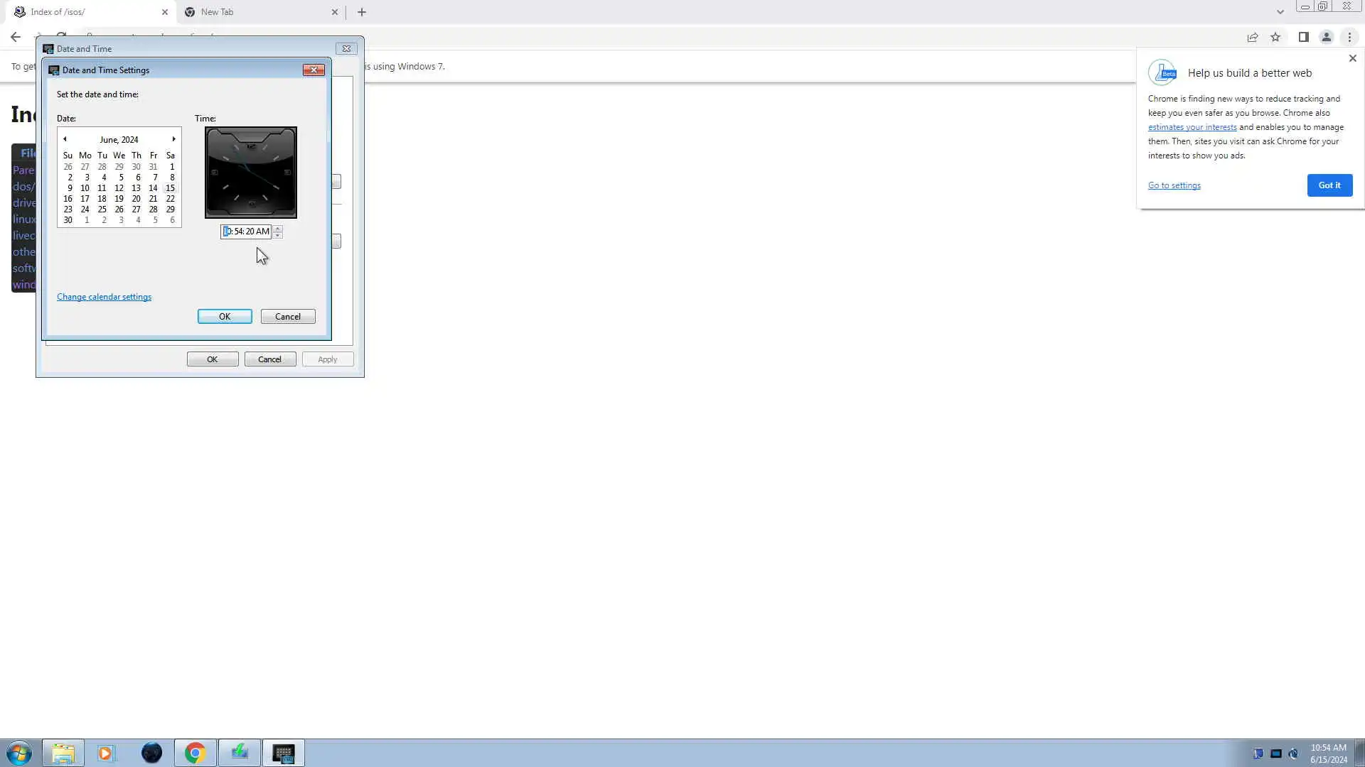Open the Chrome three-dot menu

click(x=1349, y=37)
